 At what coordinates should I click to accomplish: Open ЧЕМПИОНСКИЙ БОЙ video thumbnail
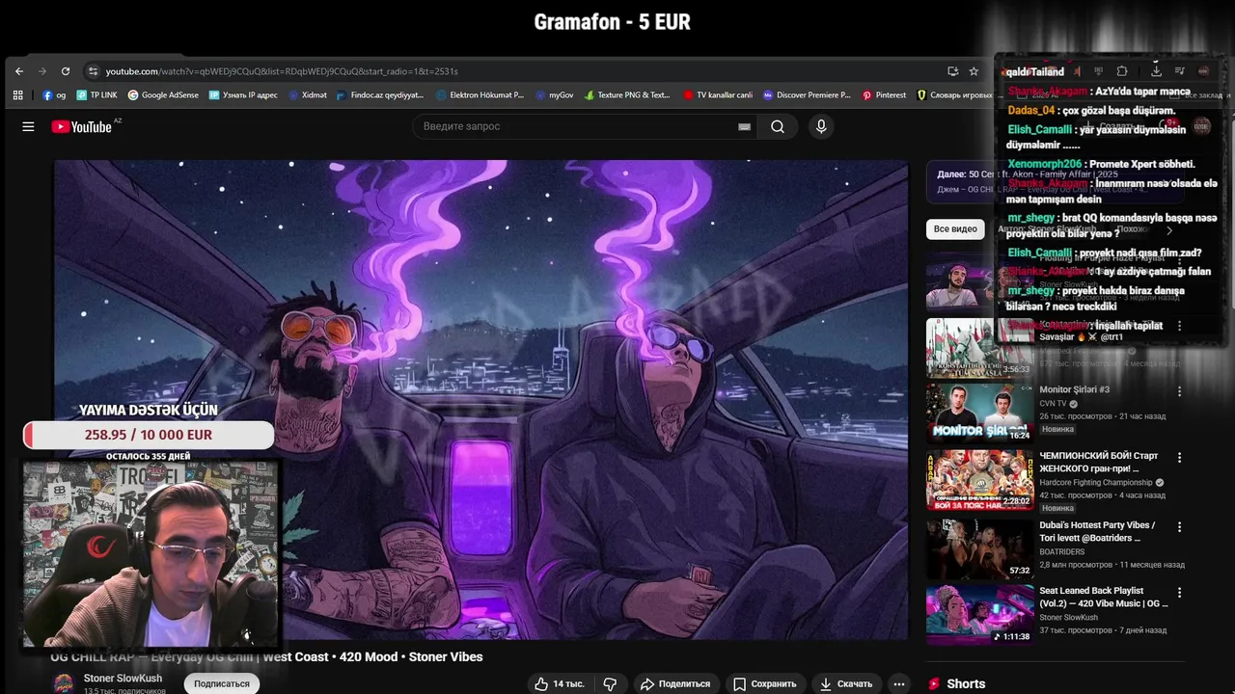pyautogui.click(x=979, y=479)
